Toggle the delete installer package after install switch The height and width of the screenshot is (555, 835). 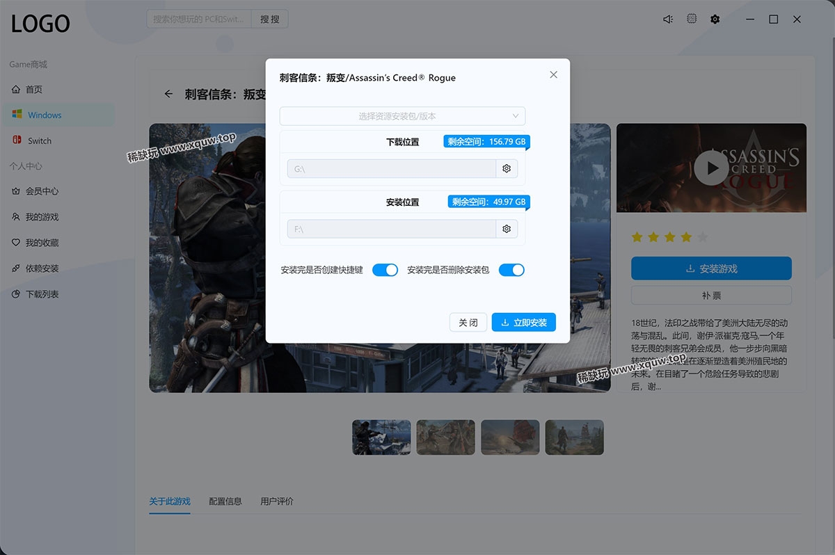pos(511,270)
